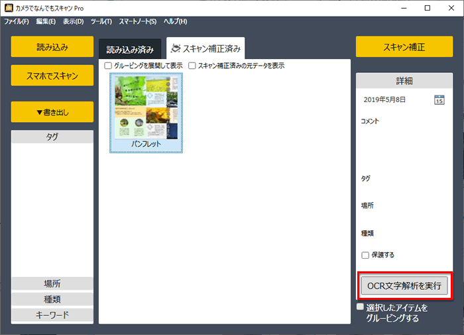This screenshot has height=335, width=464.
Task: Open the ツール(T) menu
Action: tap(101, 22)
